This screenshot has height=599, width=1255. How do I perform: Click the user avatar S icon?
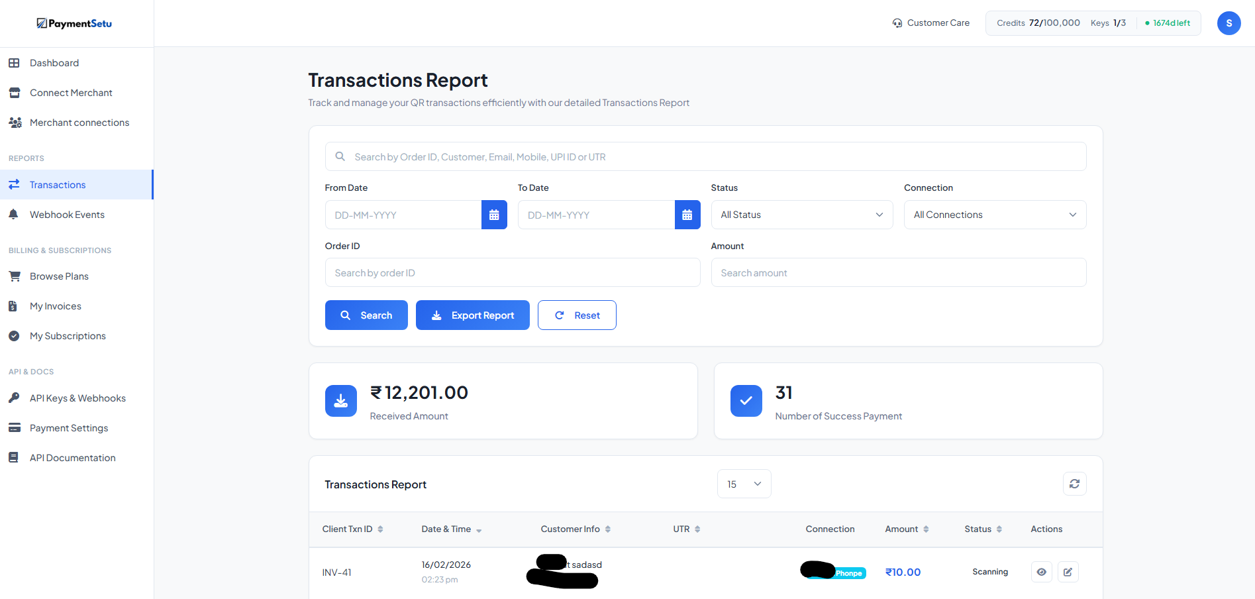[1229, 23]
